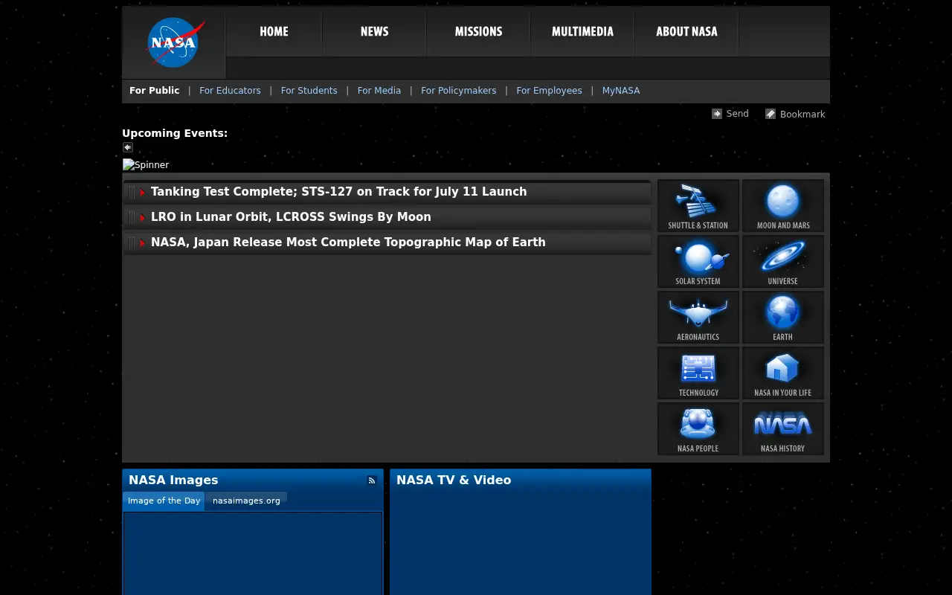Switch to the nasaimages.org tab
The image size is (952, 595).
246,501
